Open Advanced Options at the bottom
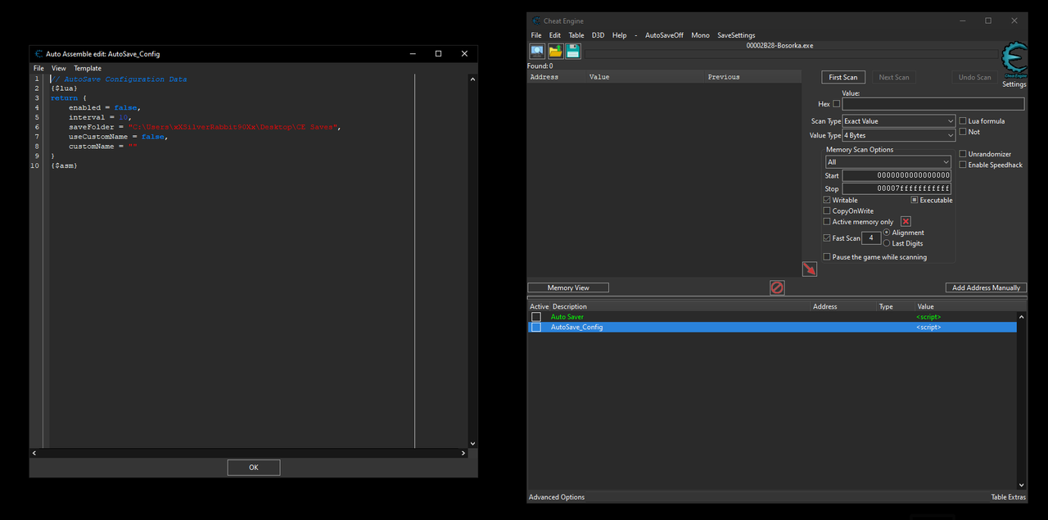 [557, 497]
